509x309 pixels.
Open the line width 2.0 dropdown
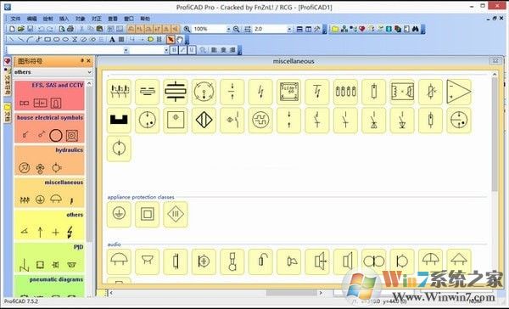click(x=289, y=29)
